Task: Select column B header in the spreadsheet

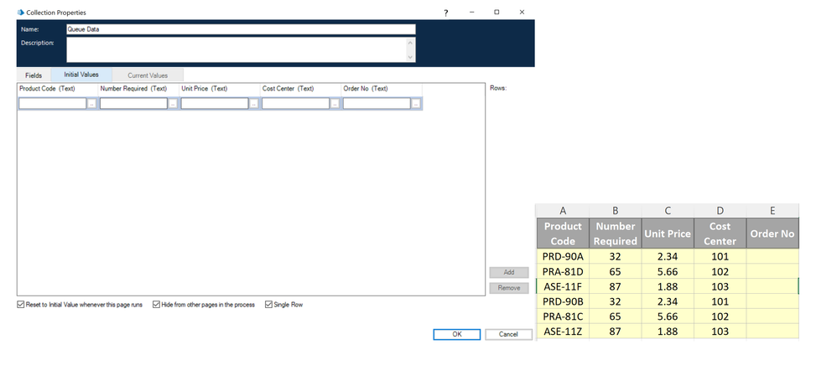Action: [x=616, y=210]
